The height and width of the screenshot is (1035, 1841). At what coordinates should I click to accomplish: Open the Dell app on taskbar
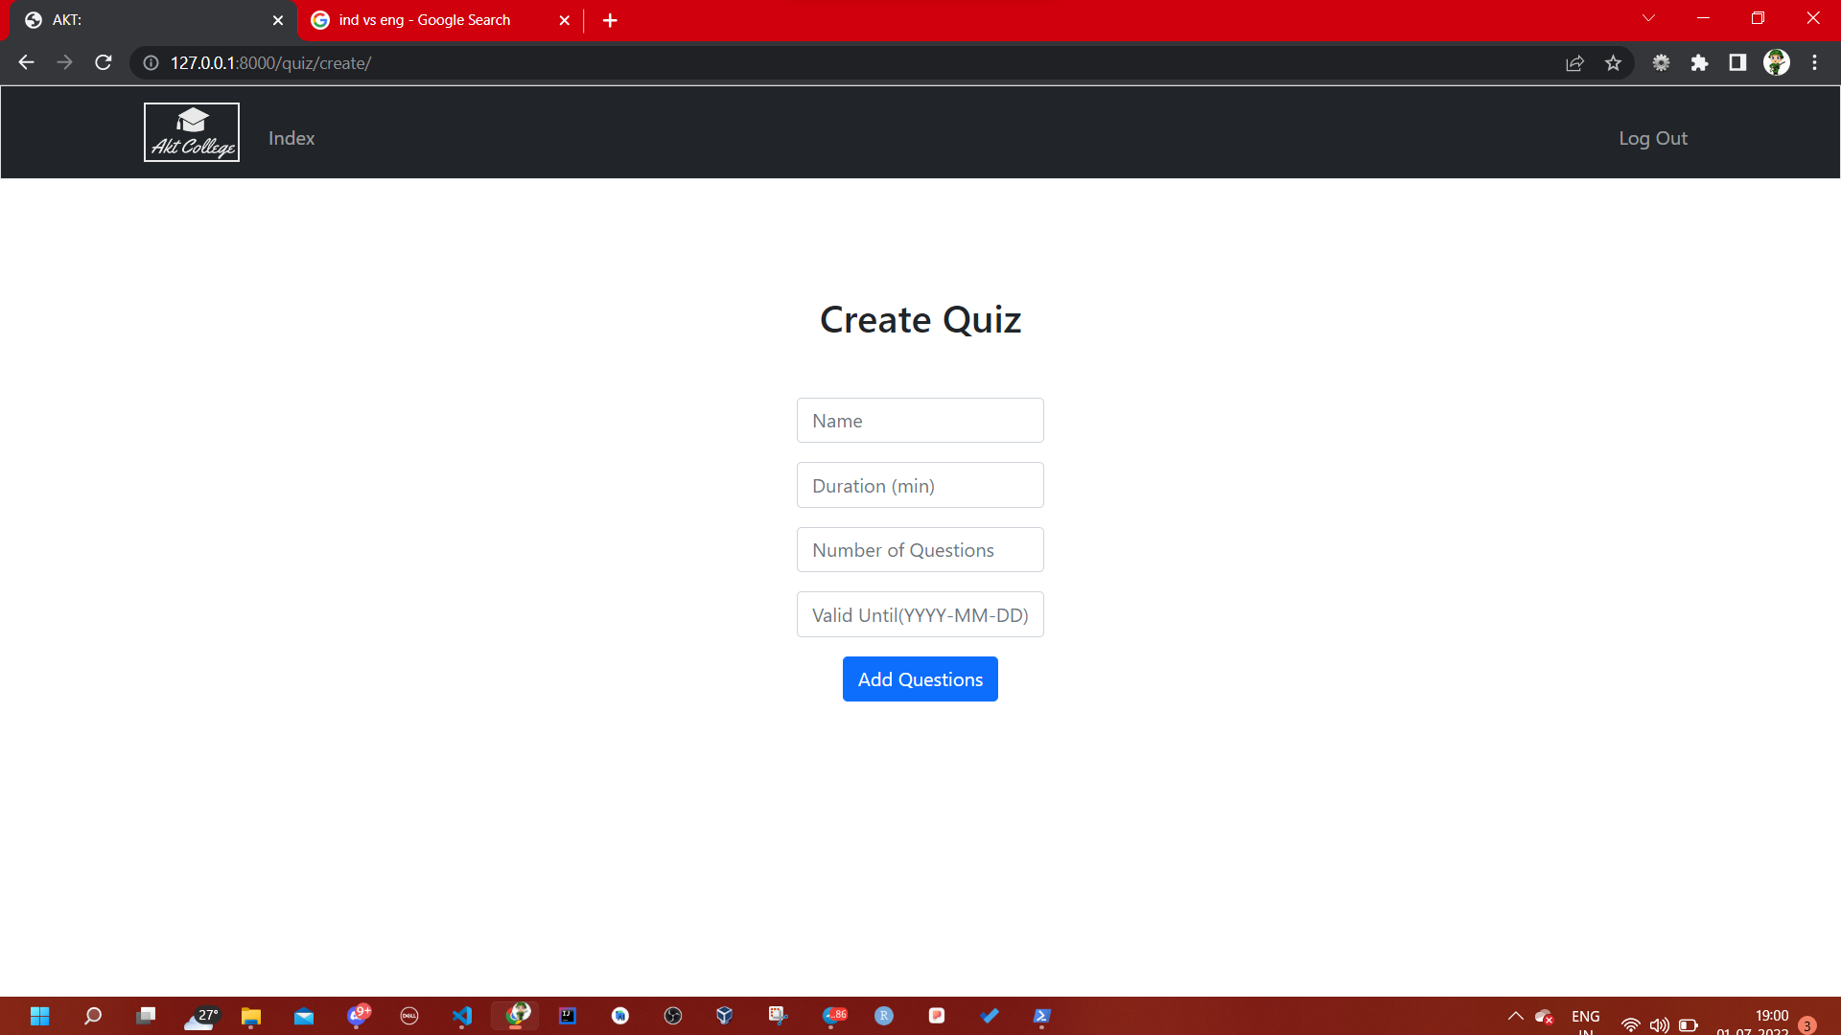pos(409,1016)
